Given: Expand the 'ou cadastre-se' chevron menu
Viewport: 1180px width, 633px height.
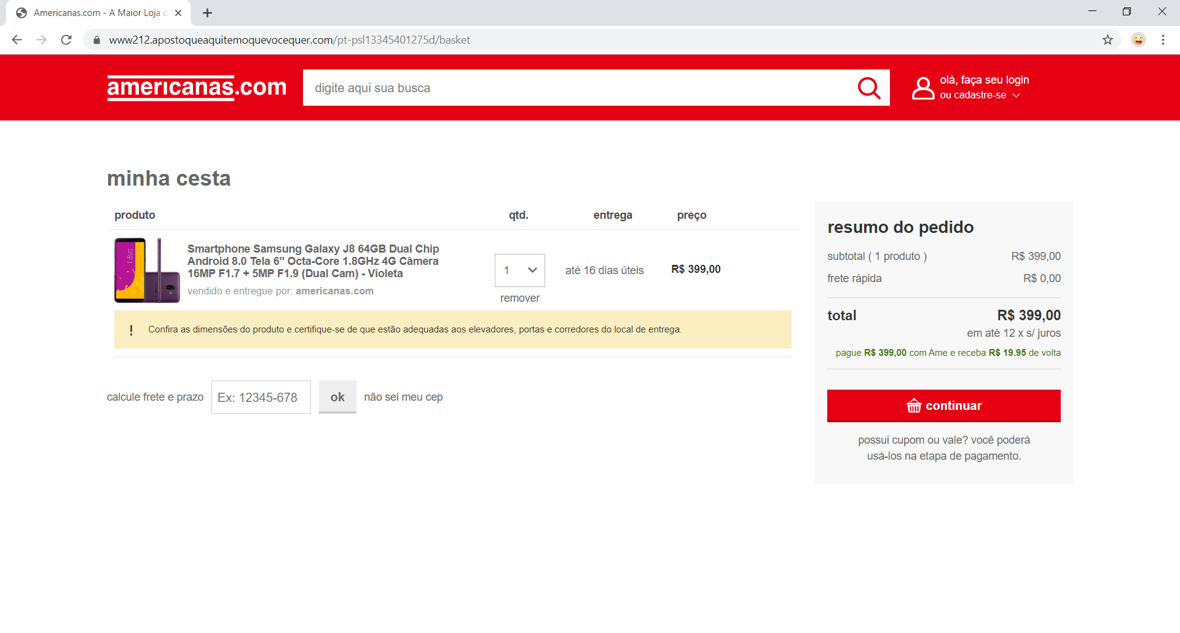Looking at the screenshot, I should [1016, 95].
